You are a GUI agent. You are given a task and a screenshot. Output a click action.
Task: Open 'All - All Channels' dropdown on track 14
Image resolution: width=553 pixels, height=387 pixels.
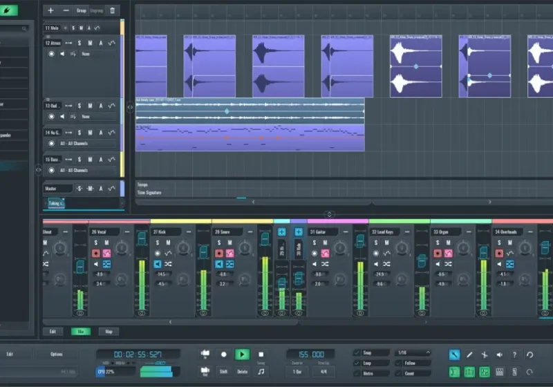pyautogui.click(x=87, y=144)
